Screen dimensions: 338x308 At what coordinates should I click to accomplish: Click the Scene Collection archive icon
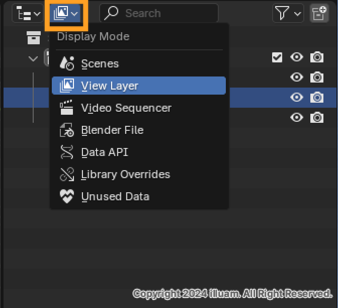34,38
